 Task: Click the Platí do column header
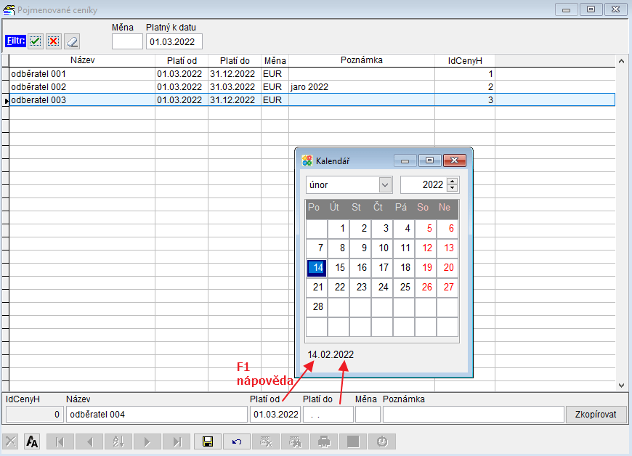pyautogui.click(x=235, y=60)
